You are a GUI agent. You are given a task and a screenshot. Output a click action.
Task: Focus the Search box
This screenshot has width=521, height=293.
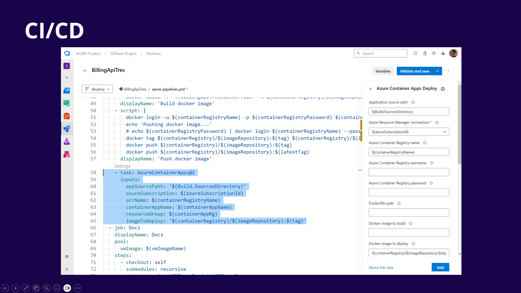380,53
